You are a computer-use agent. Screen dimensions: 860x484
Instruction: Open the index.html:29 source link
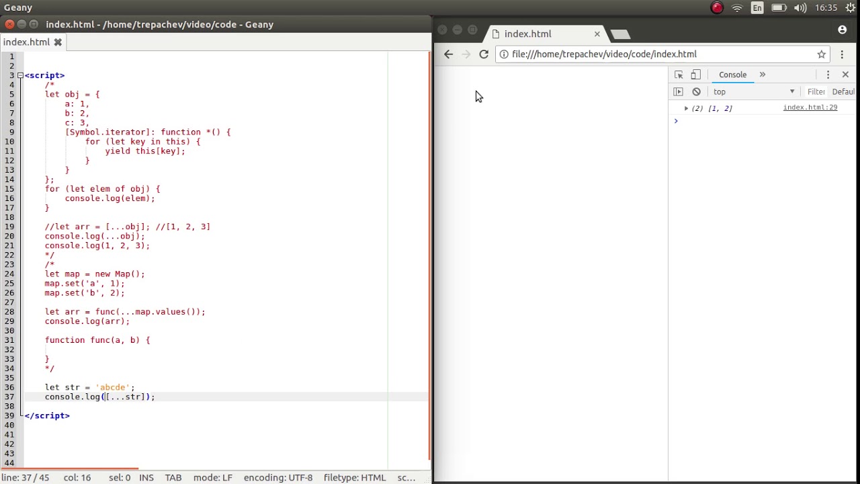[810, 108]
